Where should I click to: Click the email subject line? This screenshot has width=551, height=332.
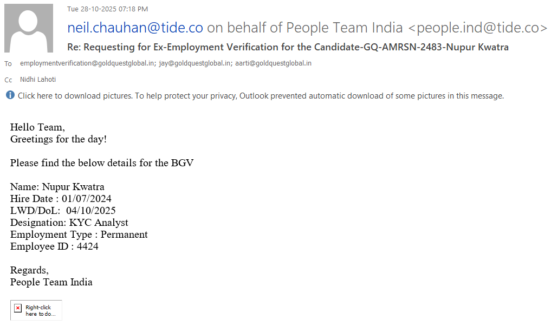pos(288,47)
